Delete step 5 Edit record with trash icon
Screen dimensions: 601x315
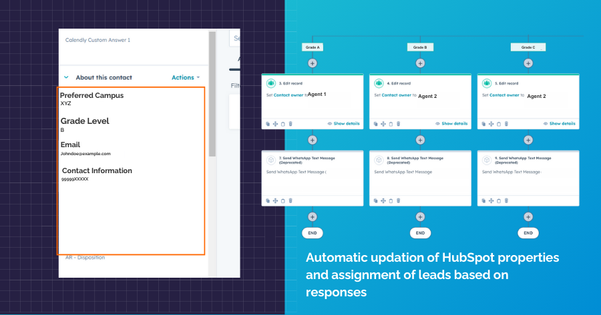tap(506, 124)
